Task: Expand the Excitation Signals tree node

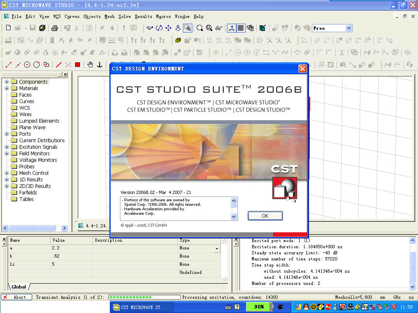Action: coord(7,147)
